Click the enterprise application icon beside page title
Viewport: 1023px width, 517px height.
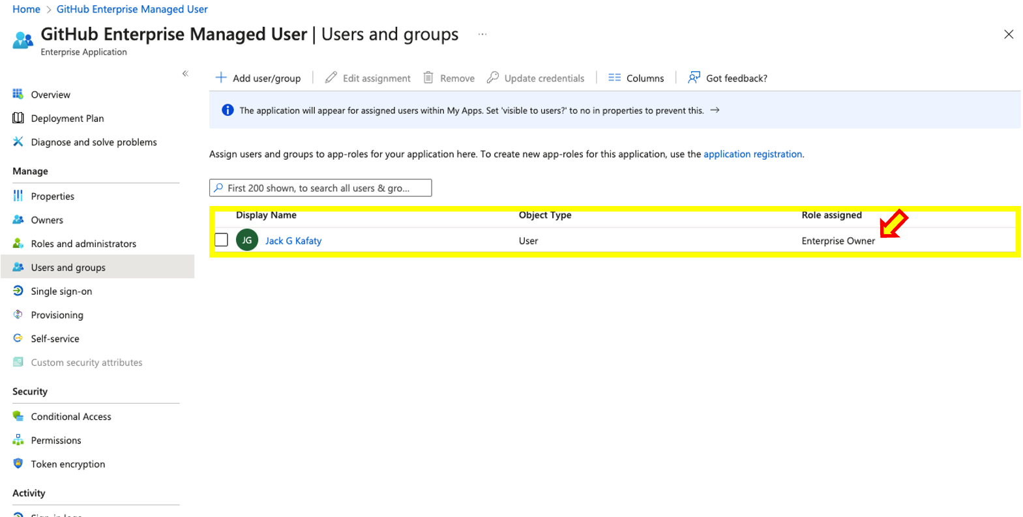23,40
